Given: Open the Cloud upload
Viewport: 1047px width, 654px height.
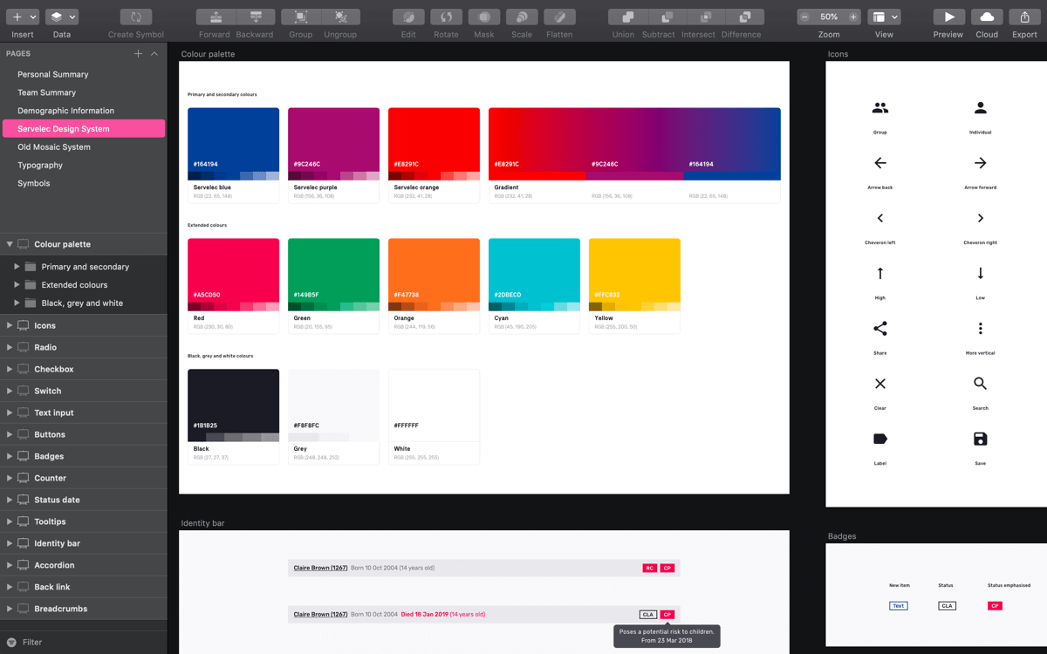Looking at the screenshot, I should coord(987,17).
